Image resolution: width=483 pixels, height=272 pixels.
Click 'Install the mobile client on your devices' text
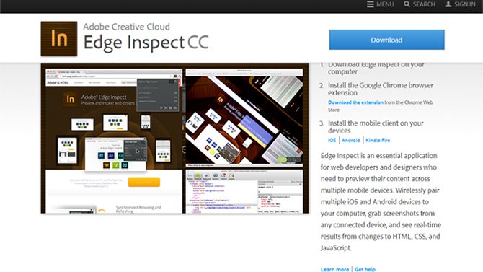point(376,127)
